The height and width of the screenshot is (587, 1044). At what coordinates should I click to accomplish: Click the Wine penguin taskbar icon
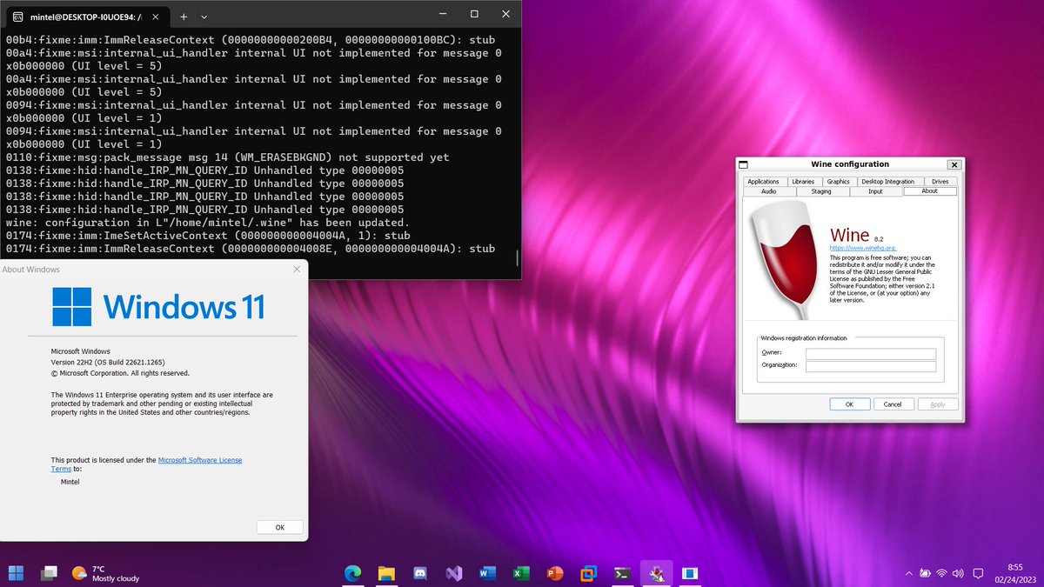coord(656,573)
